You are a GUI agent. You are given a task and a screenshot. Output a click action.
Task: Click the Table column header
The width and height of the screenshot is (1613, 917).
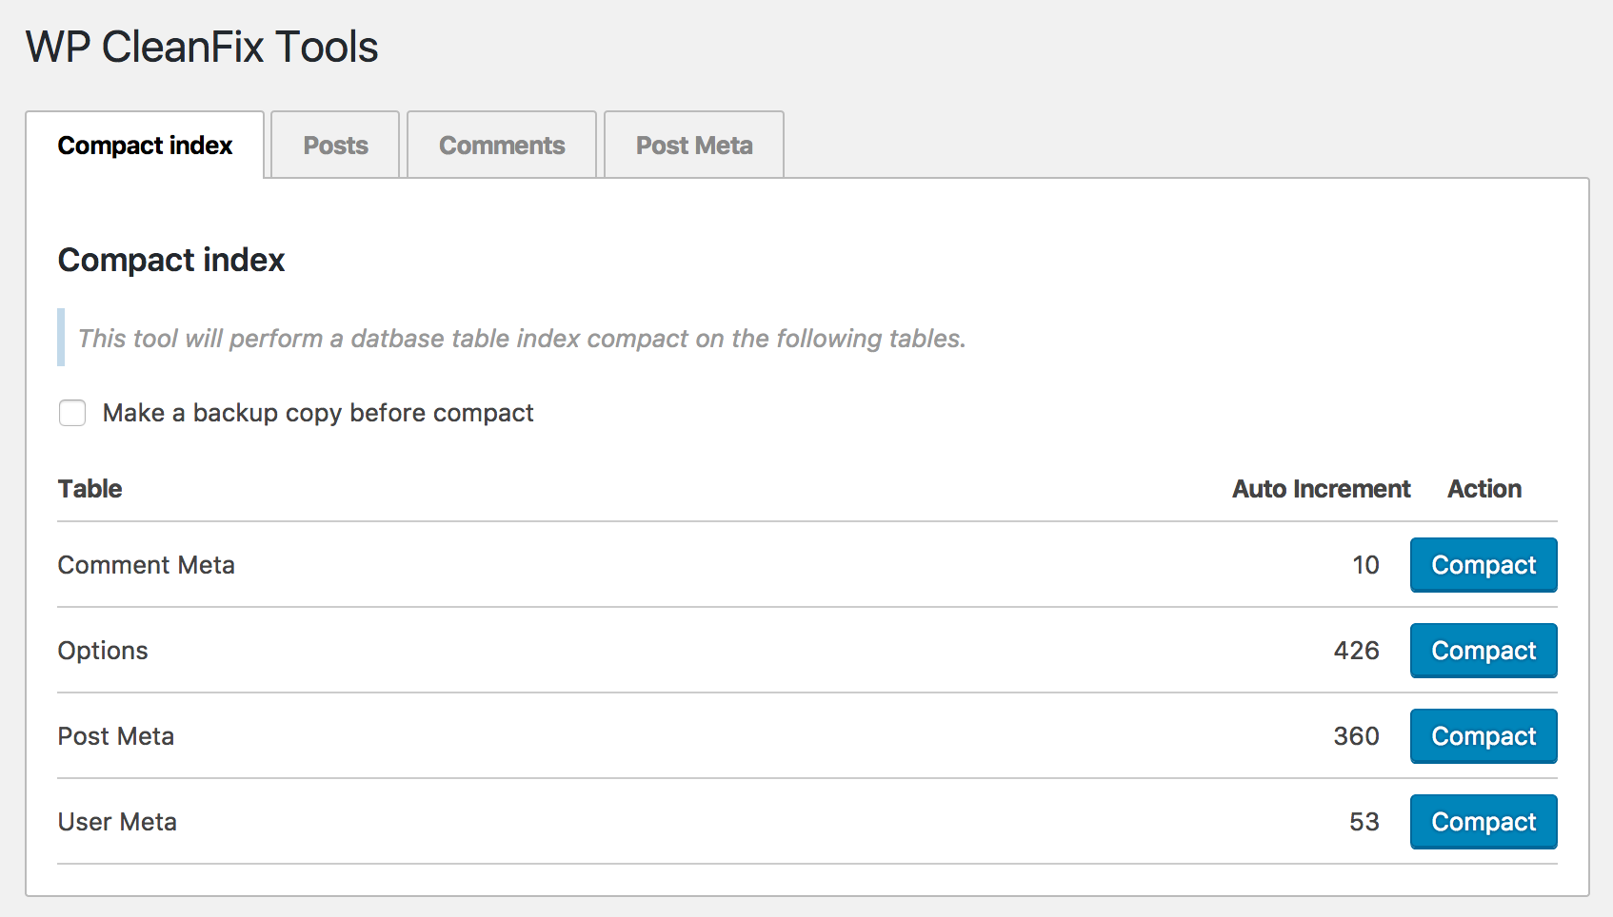point(90,489)
